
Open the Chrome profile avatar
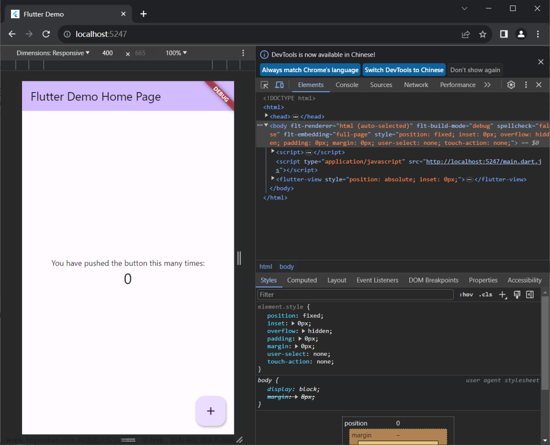tap(521, 34)
